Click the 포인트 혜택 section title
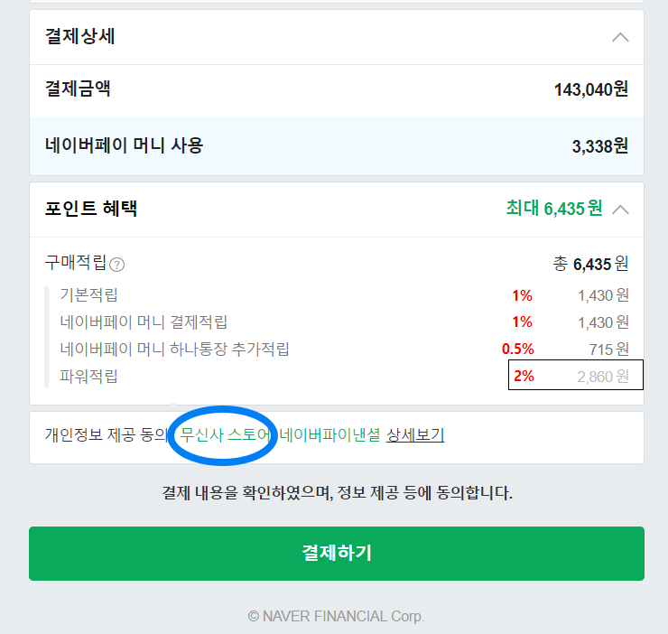This screenshot has height=634, width=668. click(91, 209)
